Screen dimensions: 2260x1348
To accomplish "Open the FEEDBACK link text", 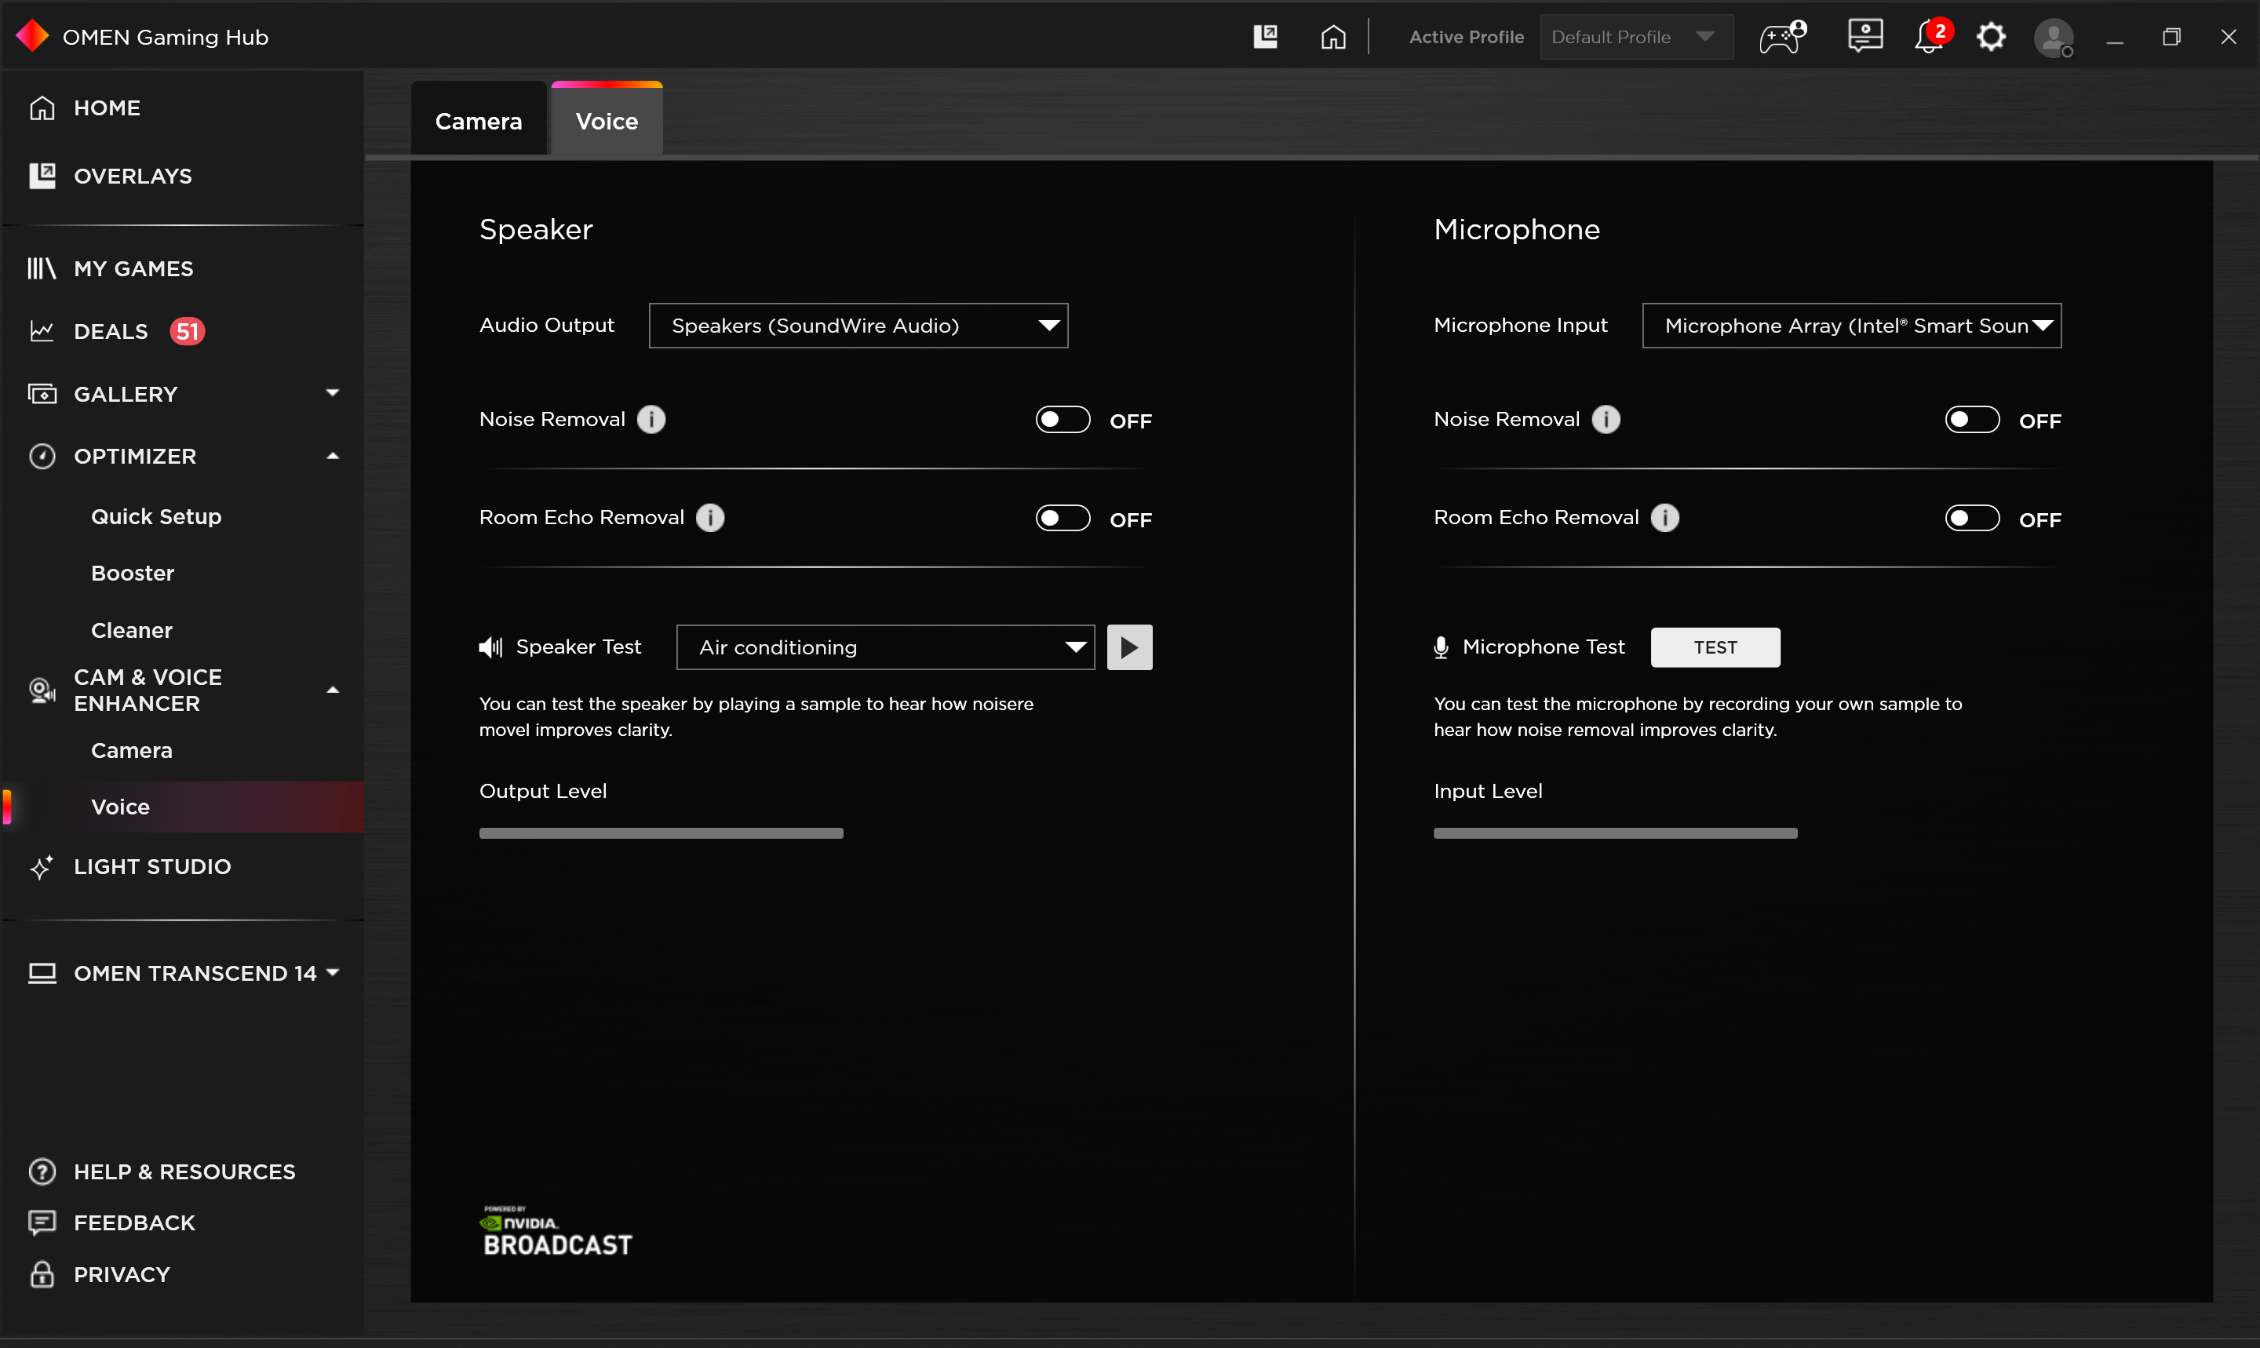I will (134, 1222).
